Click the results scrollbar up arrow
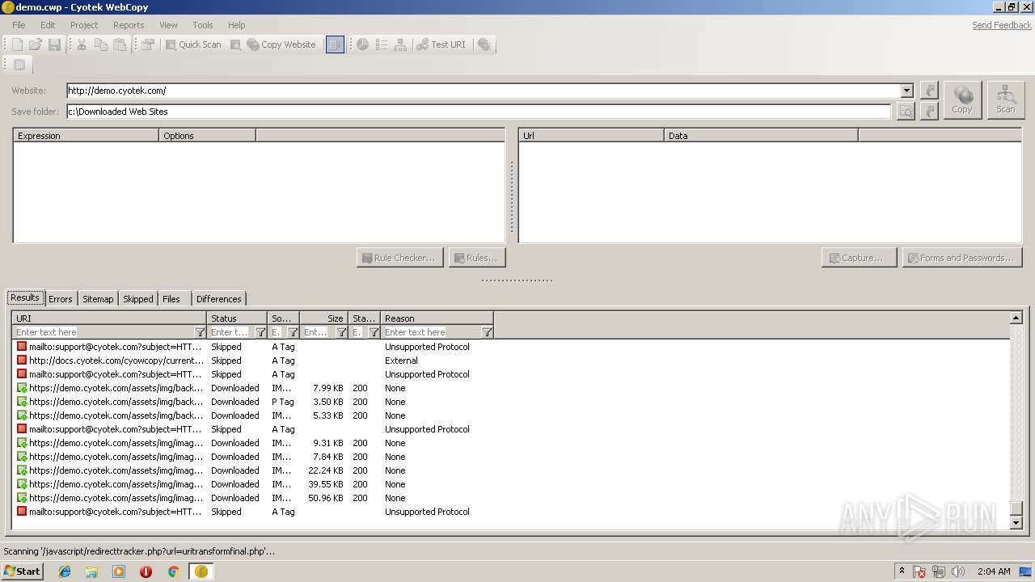This screenshot has width=1035, height=582. click(1016, 318)
